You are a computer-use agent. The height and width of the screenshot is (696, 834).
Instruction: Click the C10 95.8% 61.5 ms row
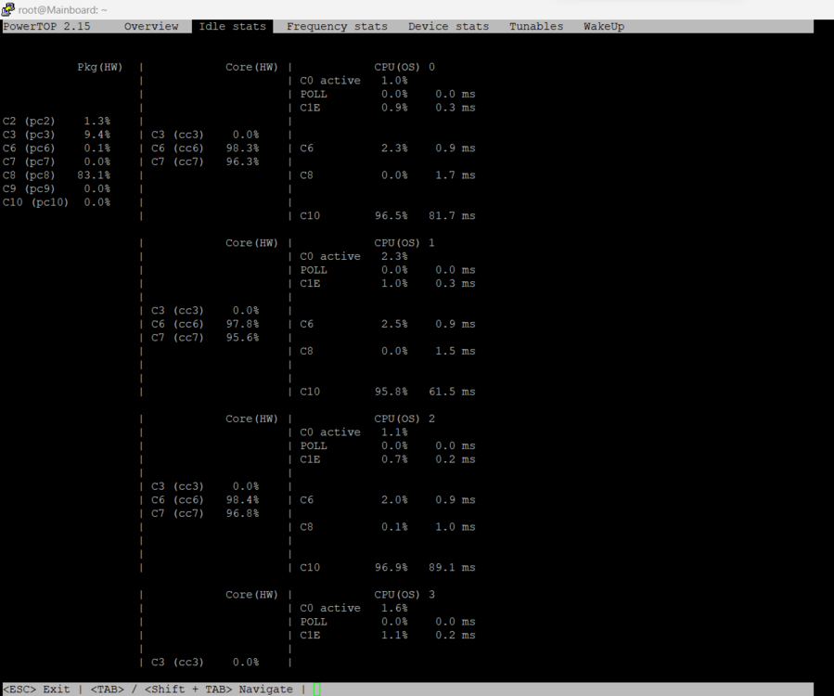click(388, 392)
